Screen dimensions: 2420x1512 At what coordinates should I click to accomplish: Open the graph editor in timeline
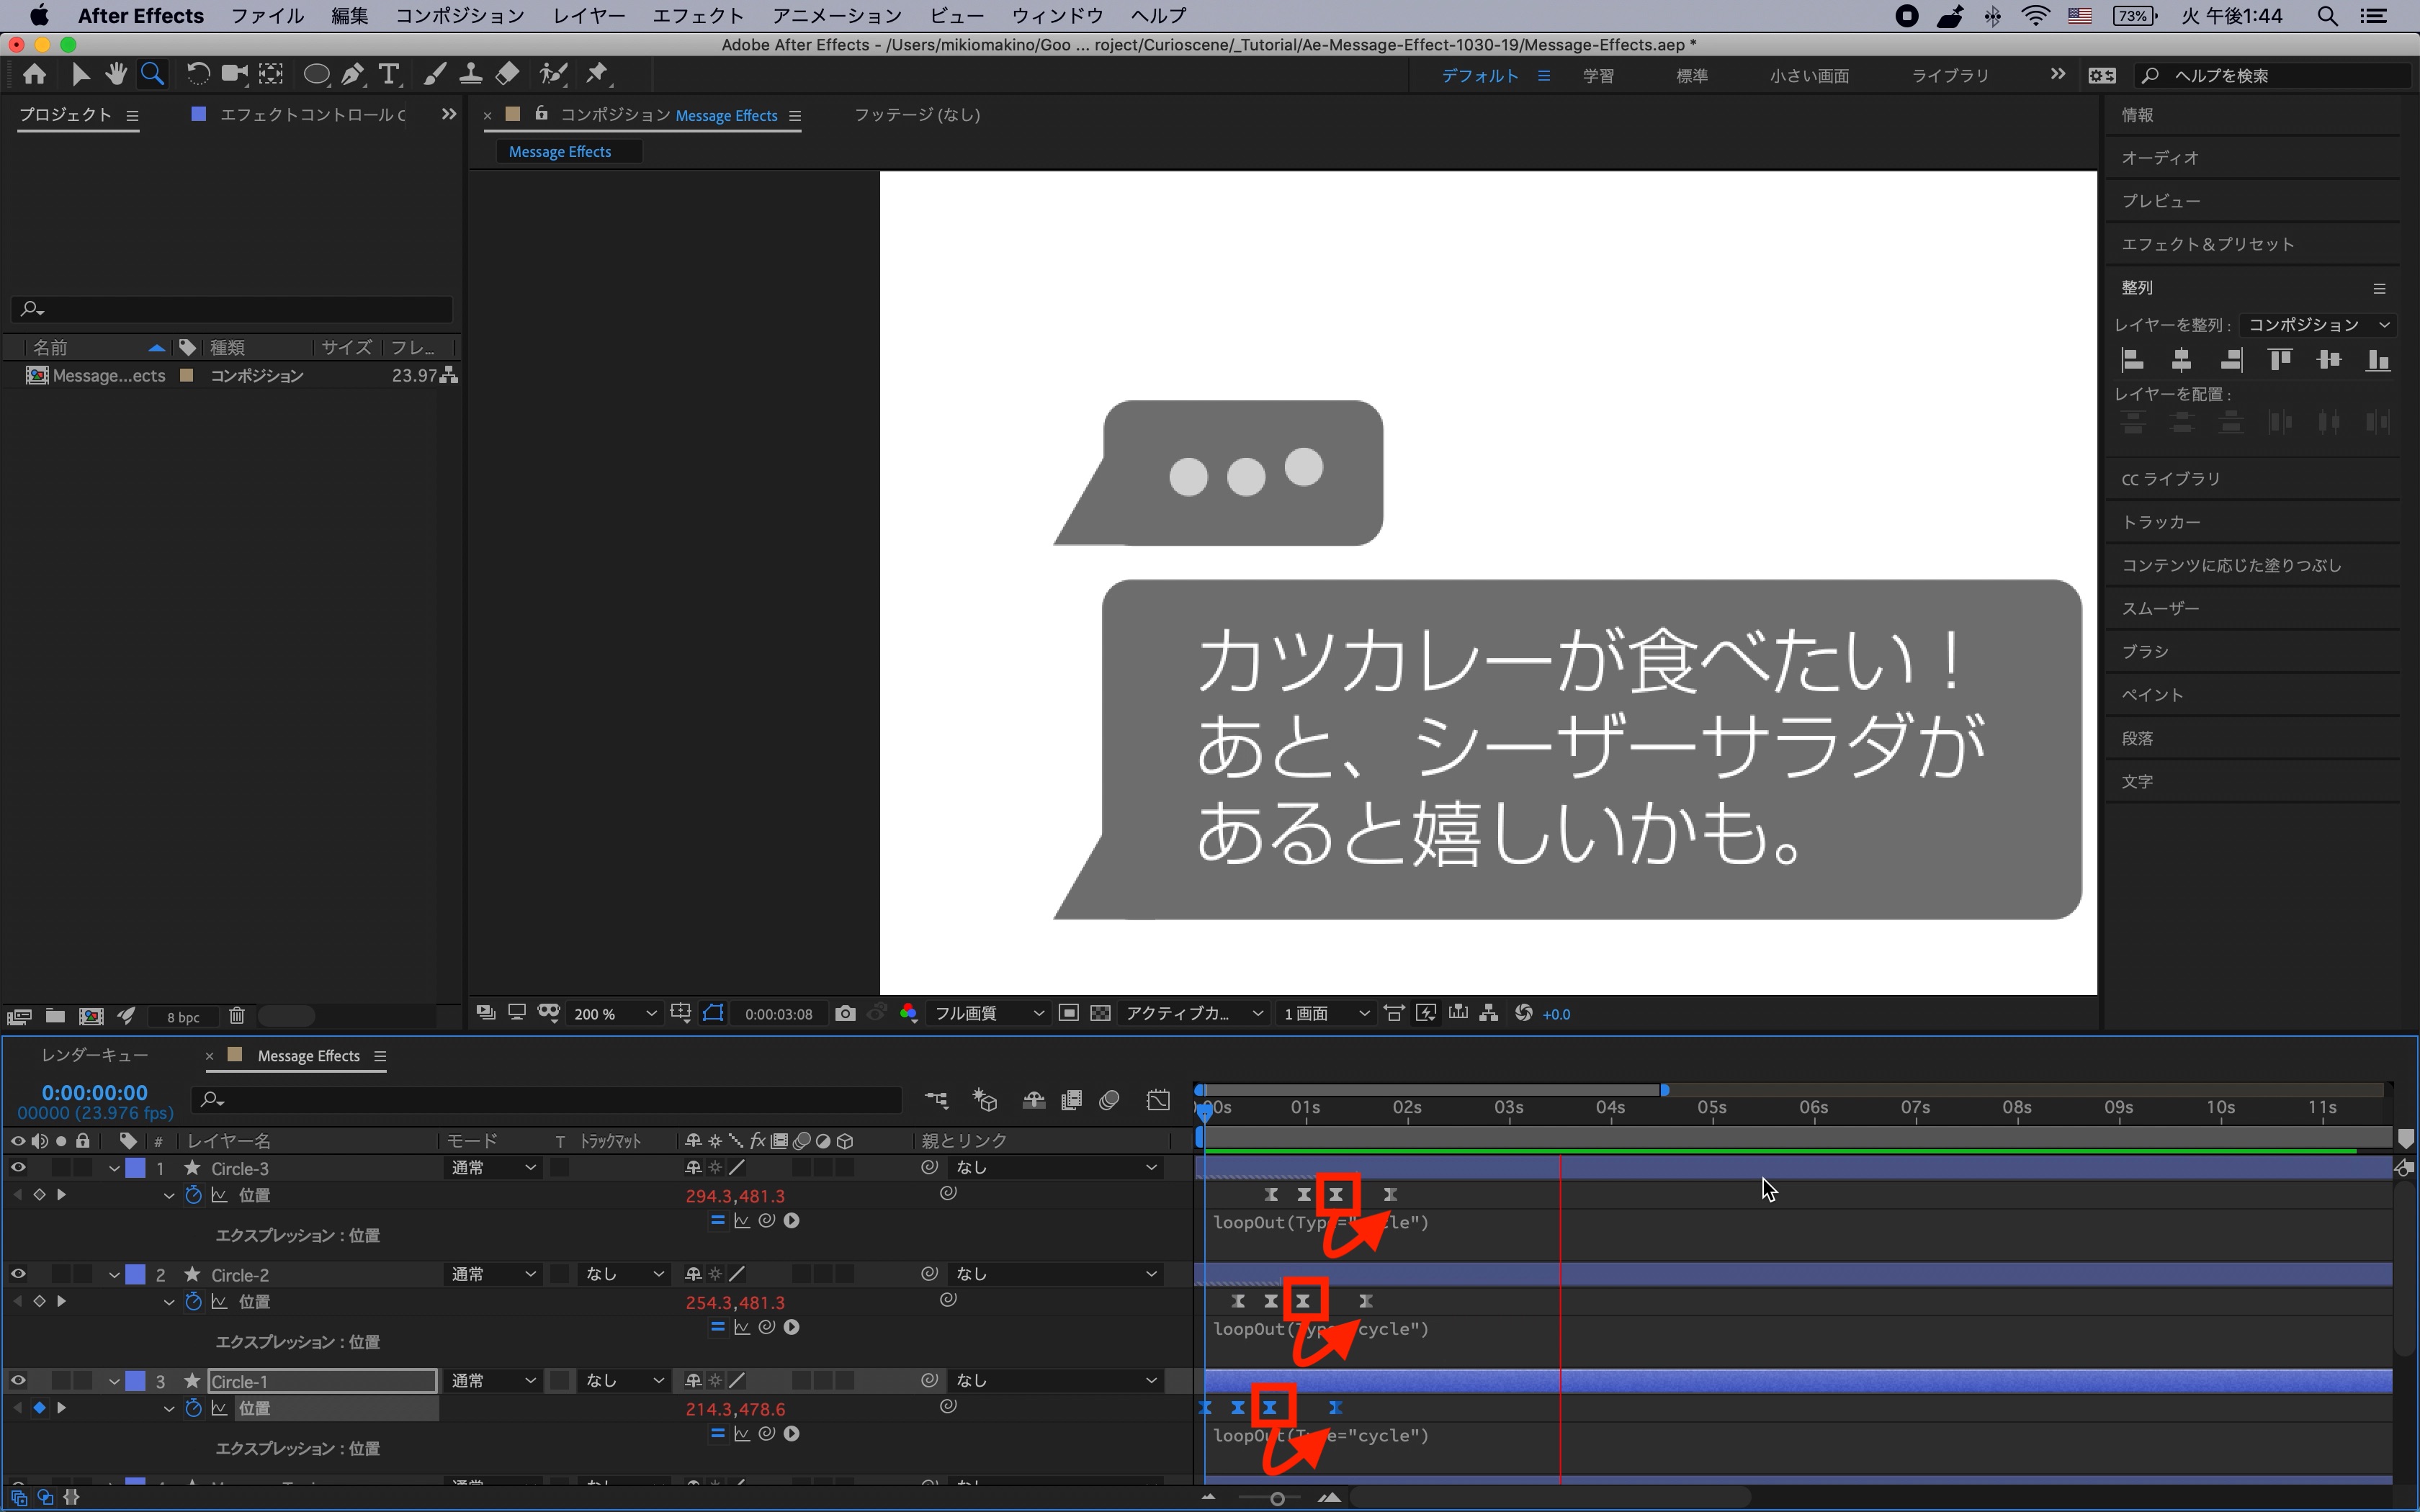point(1158,1100)
